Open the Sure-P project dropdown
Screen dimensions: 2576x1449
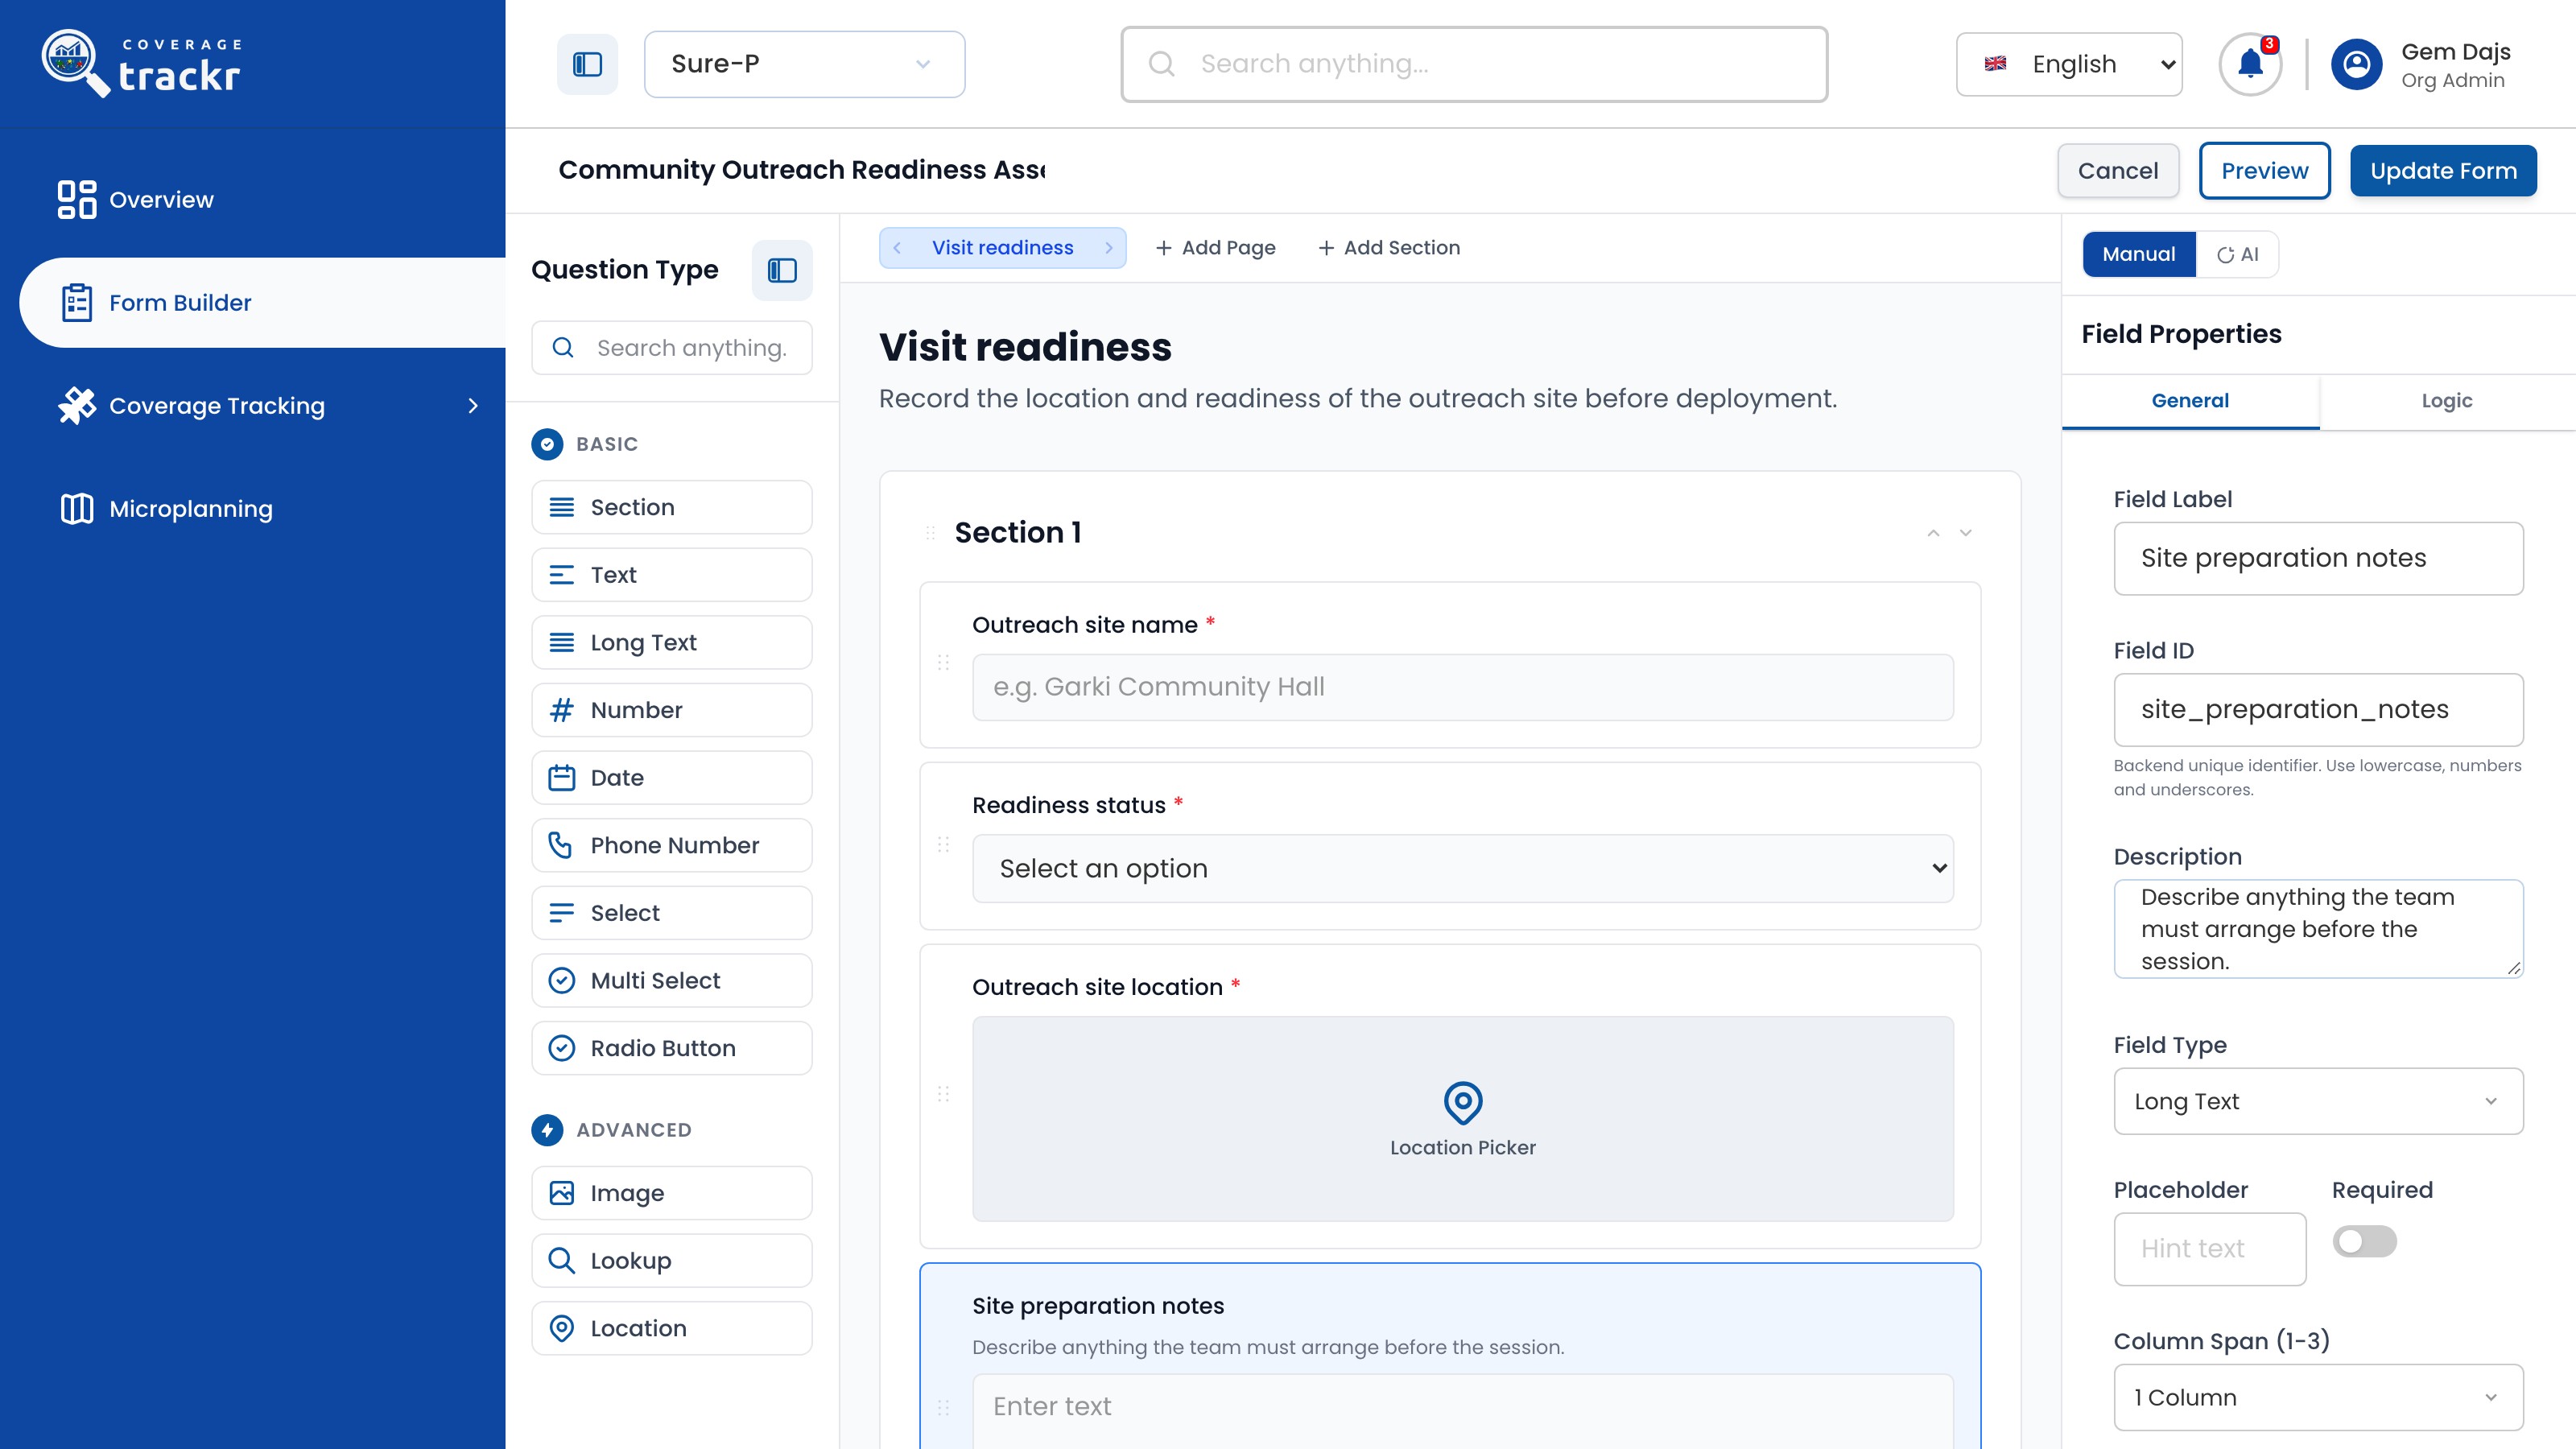click(x=804, y=64)
